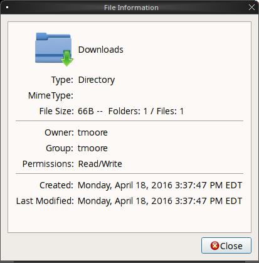Click the Group value tmoore
The image size is (259, 263).
point(93,148)
